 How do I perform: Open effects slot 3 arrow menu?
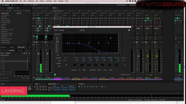[28, 61]
